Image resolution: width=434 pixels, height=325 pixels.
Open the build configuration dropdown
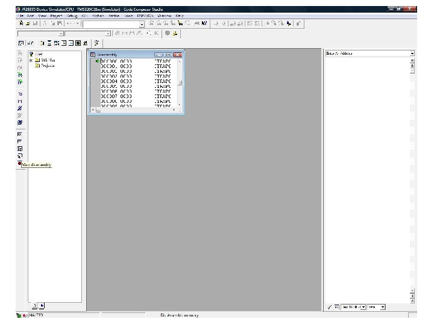108,34
